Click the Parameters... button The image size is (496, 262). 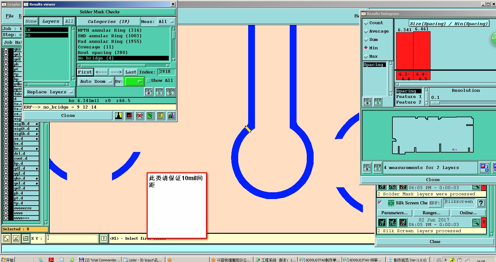394,213
